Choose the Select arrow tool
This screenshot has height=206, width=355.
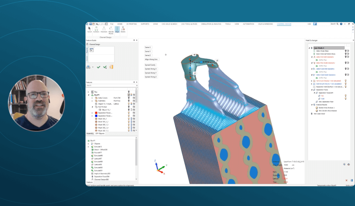(x=89, y=30)
